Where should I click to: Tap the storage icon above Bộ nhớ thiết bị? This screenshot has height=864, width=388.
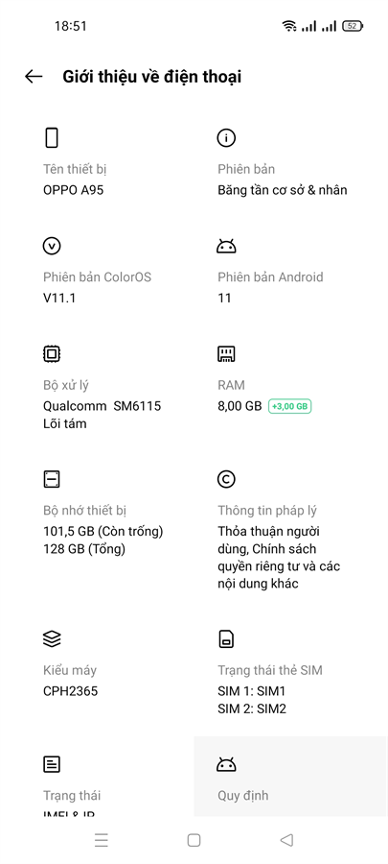coord(52,479)
